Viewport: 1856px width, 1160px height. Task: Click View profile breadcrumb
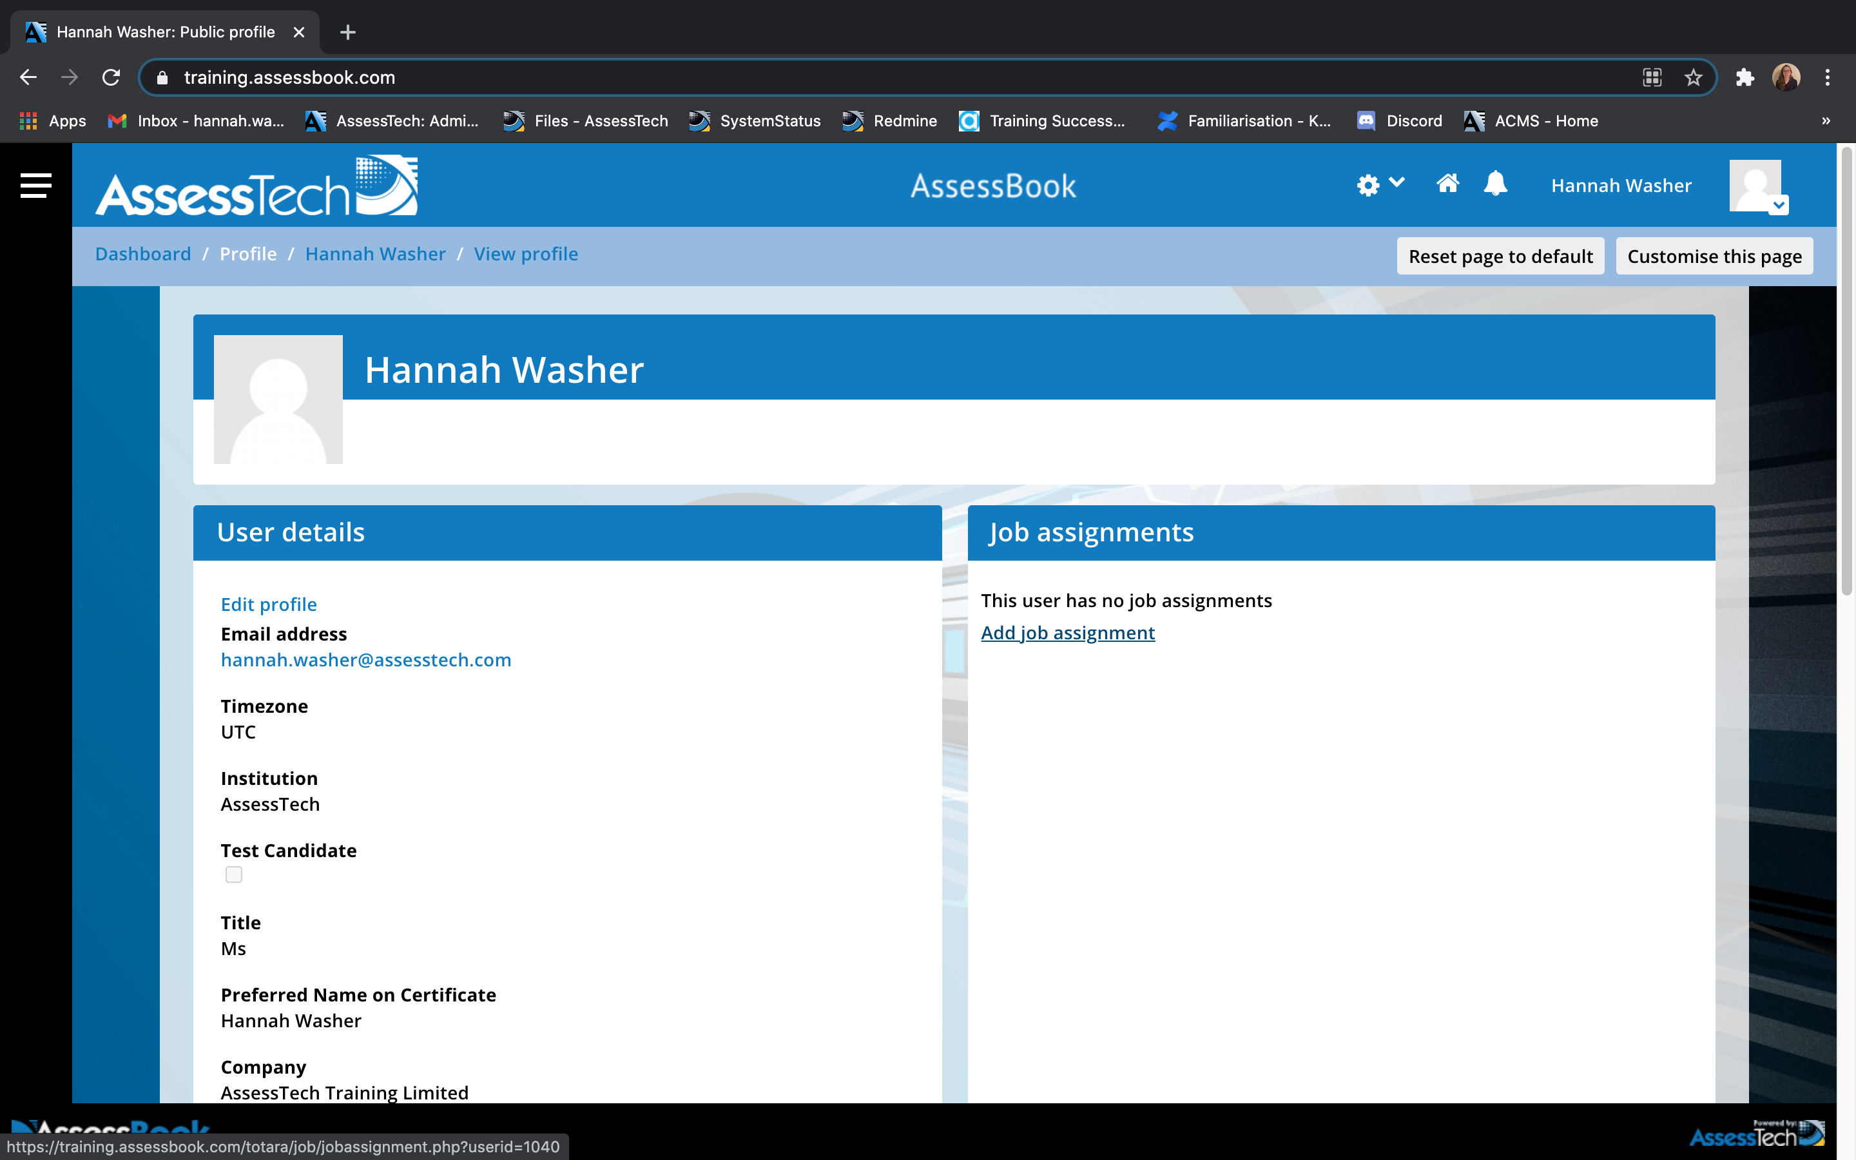click(526, 254)
